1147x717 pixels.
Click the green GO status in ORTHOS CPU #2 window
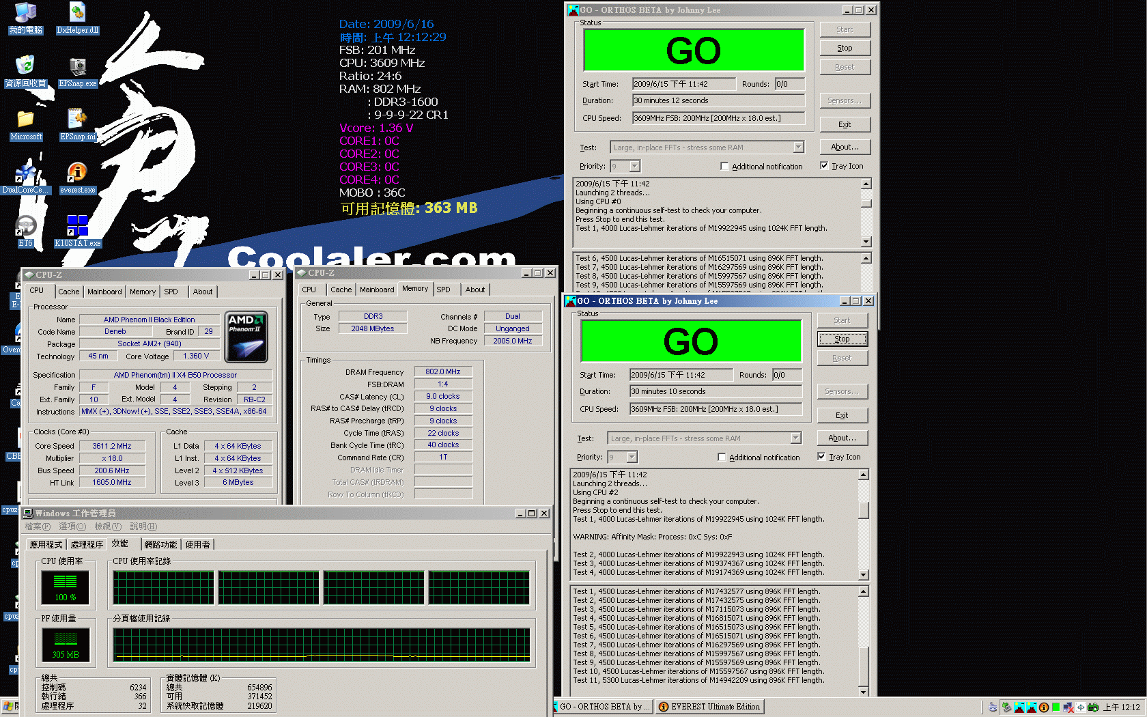click(x=691, y=341)
